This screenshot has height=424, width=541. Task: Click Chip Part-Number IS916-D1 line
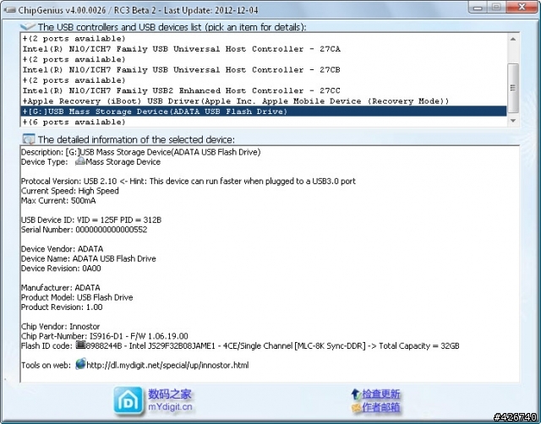(105, 336)
